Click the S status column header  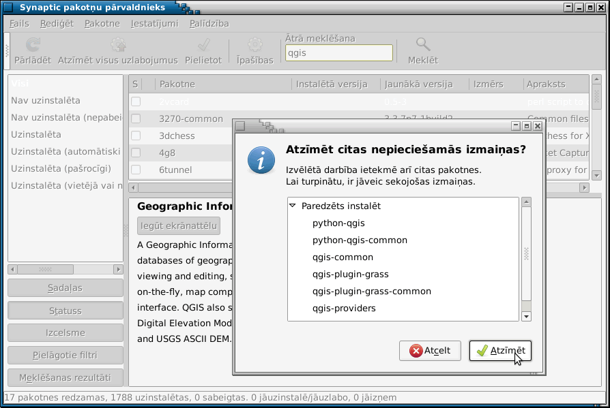(x=135, y=84)
